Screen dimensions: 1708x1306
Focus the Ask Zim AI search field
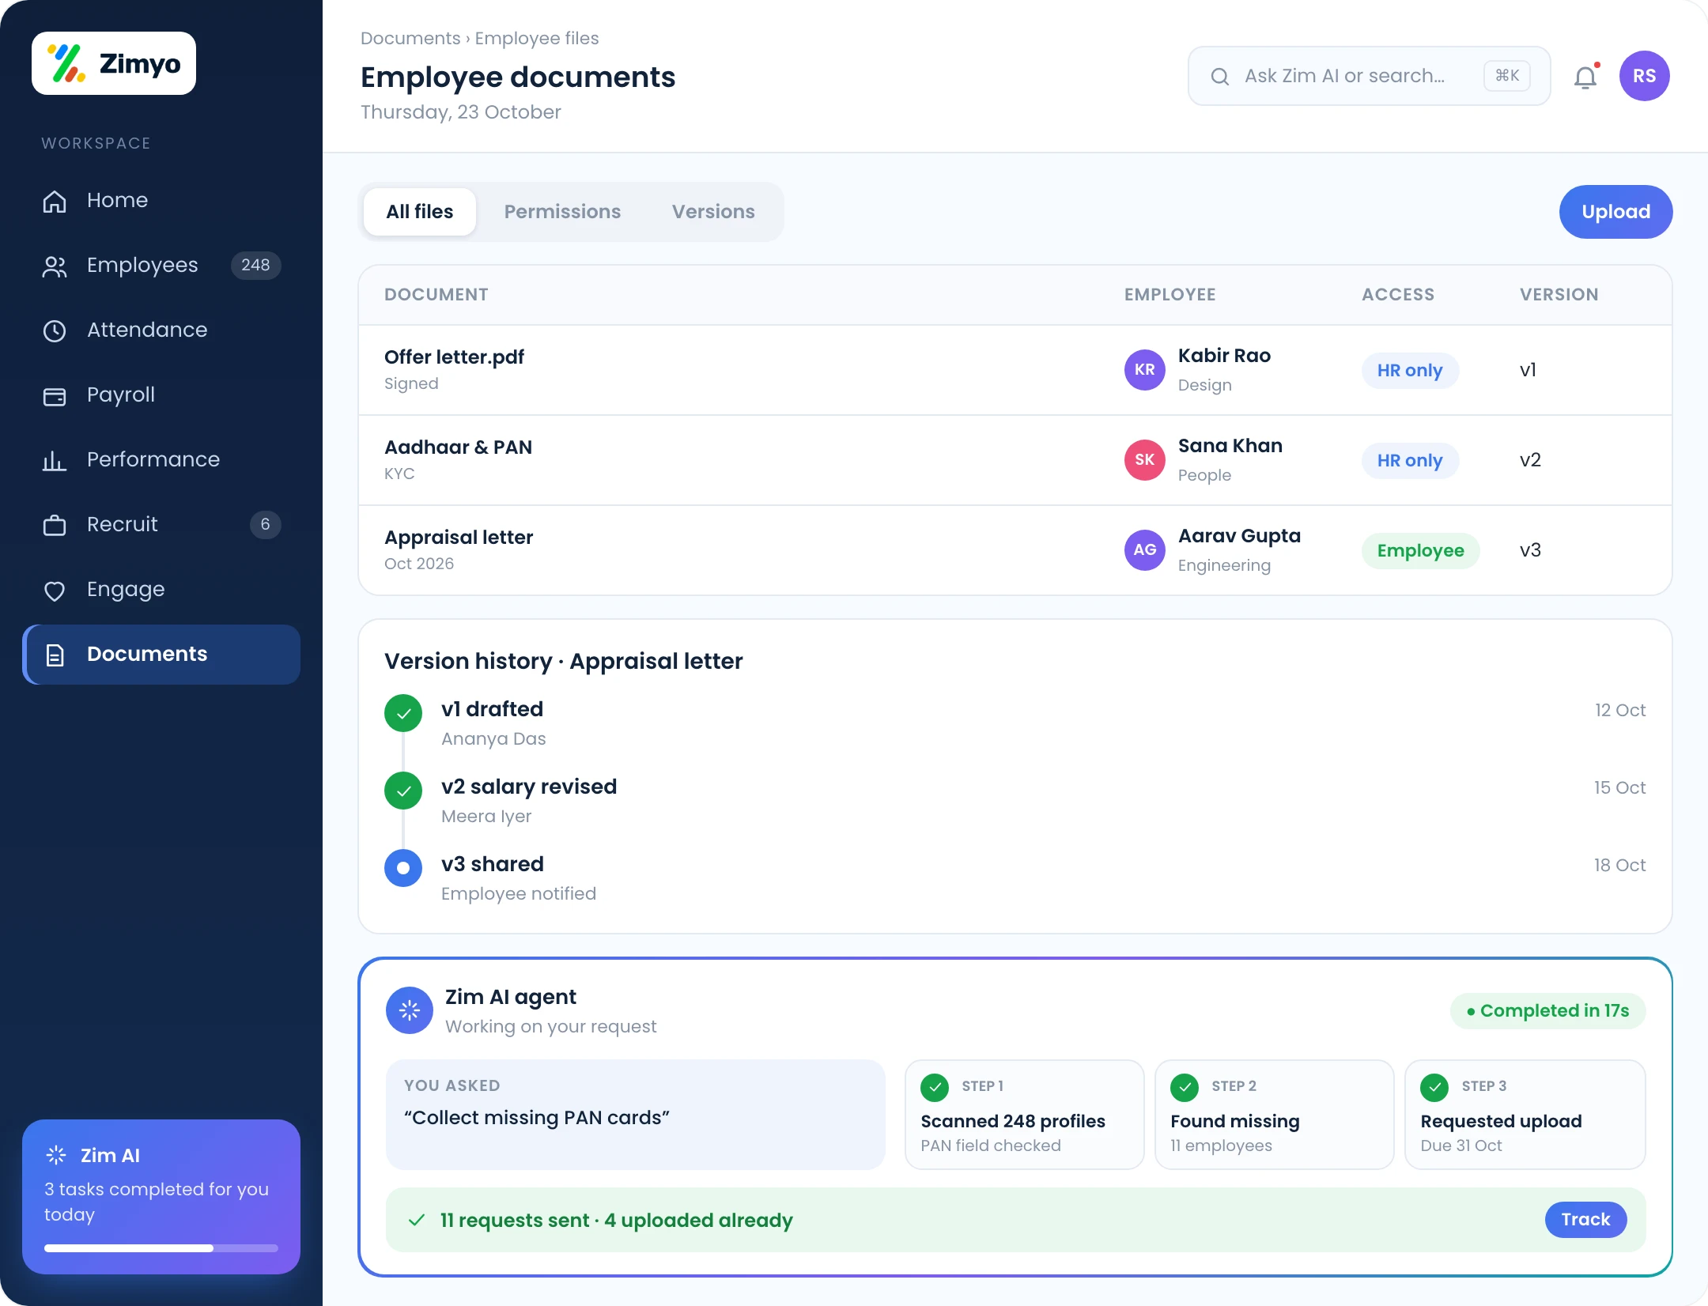click(x=1370, y=76)
